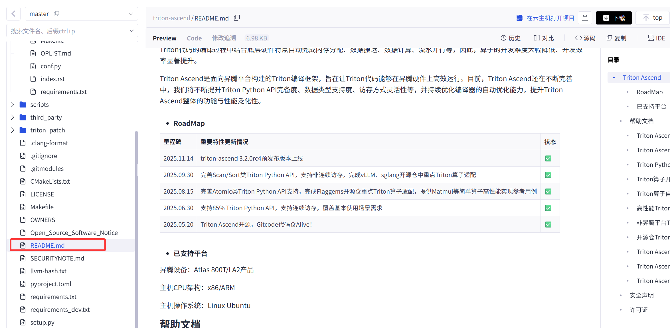This screenshot has height=328, width=670.
Task: Copy file path icon beside README.md
Action: (237, 18)
